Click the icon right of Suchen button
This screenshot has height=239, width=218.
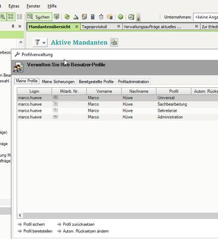(57, 17)
